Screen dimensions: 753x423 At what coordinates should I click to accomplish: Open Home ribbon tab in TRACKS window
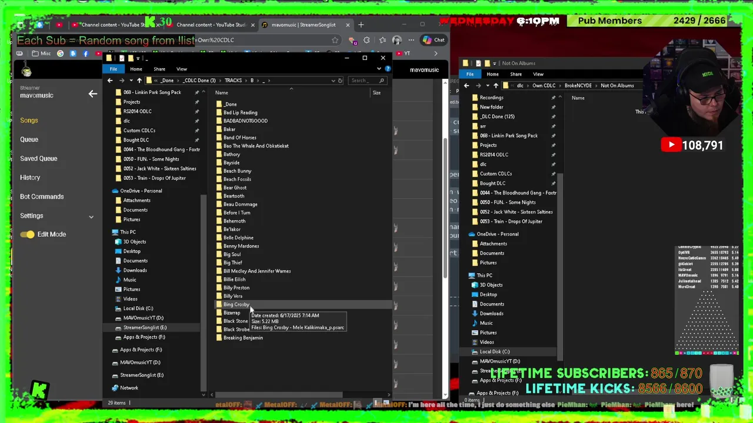point(136,69)
